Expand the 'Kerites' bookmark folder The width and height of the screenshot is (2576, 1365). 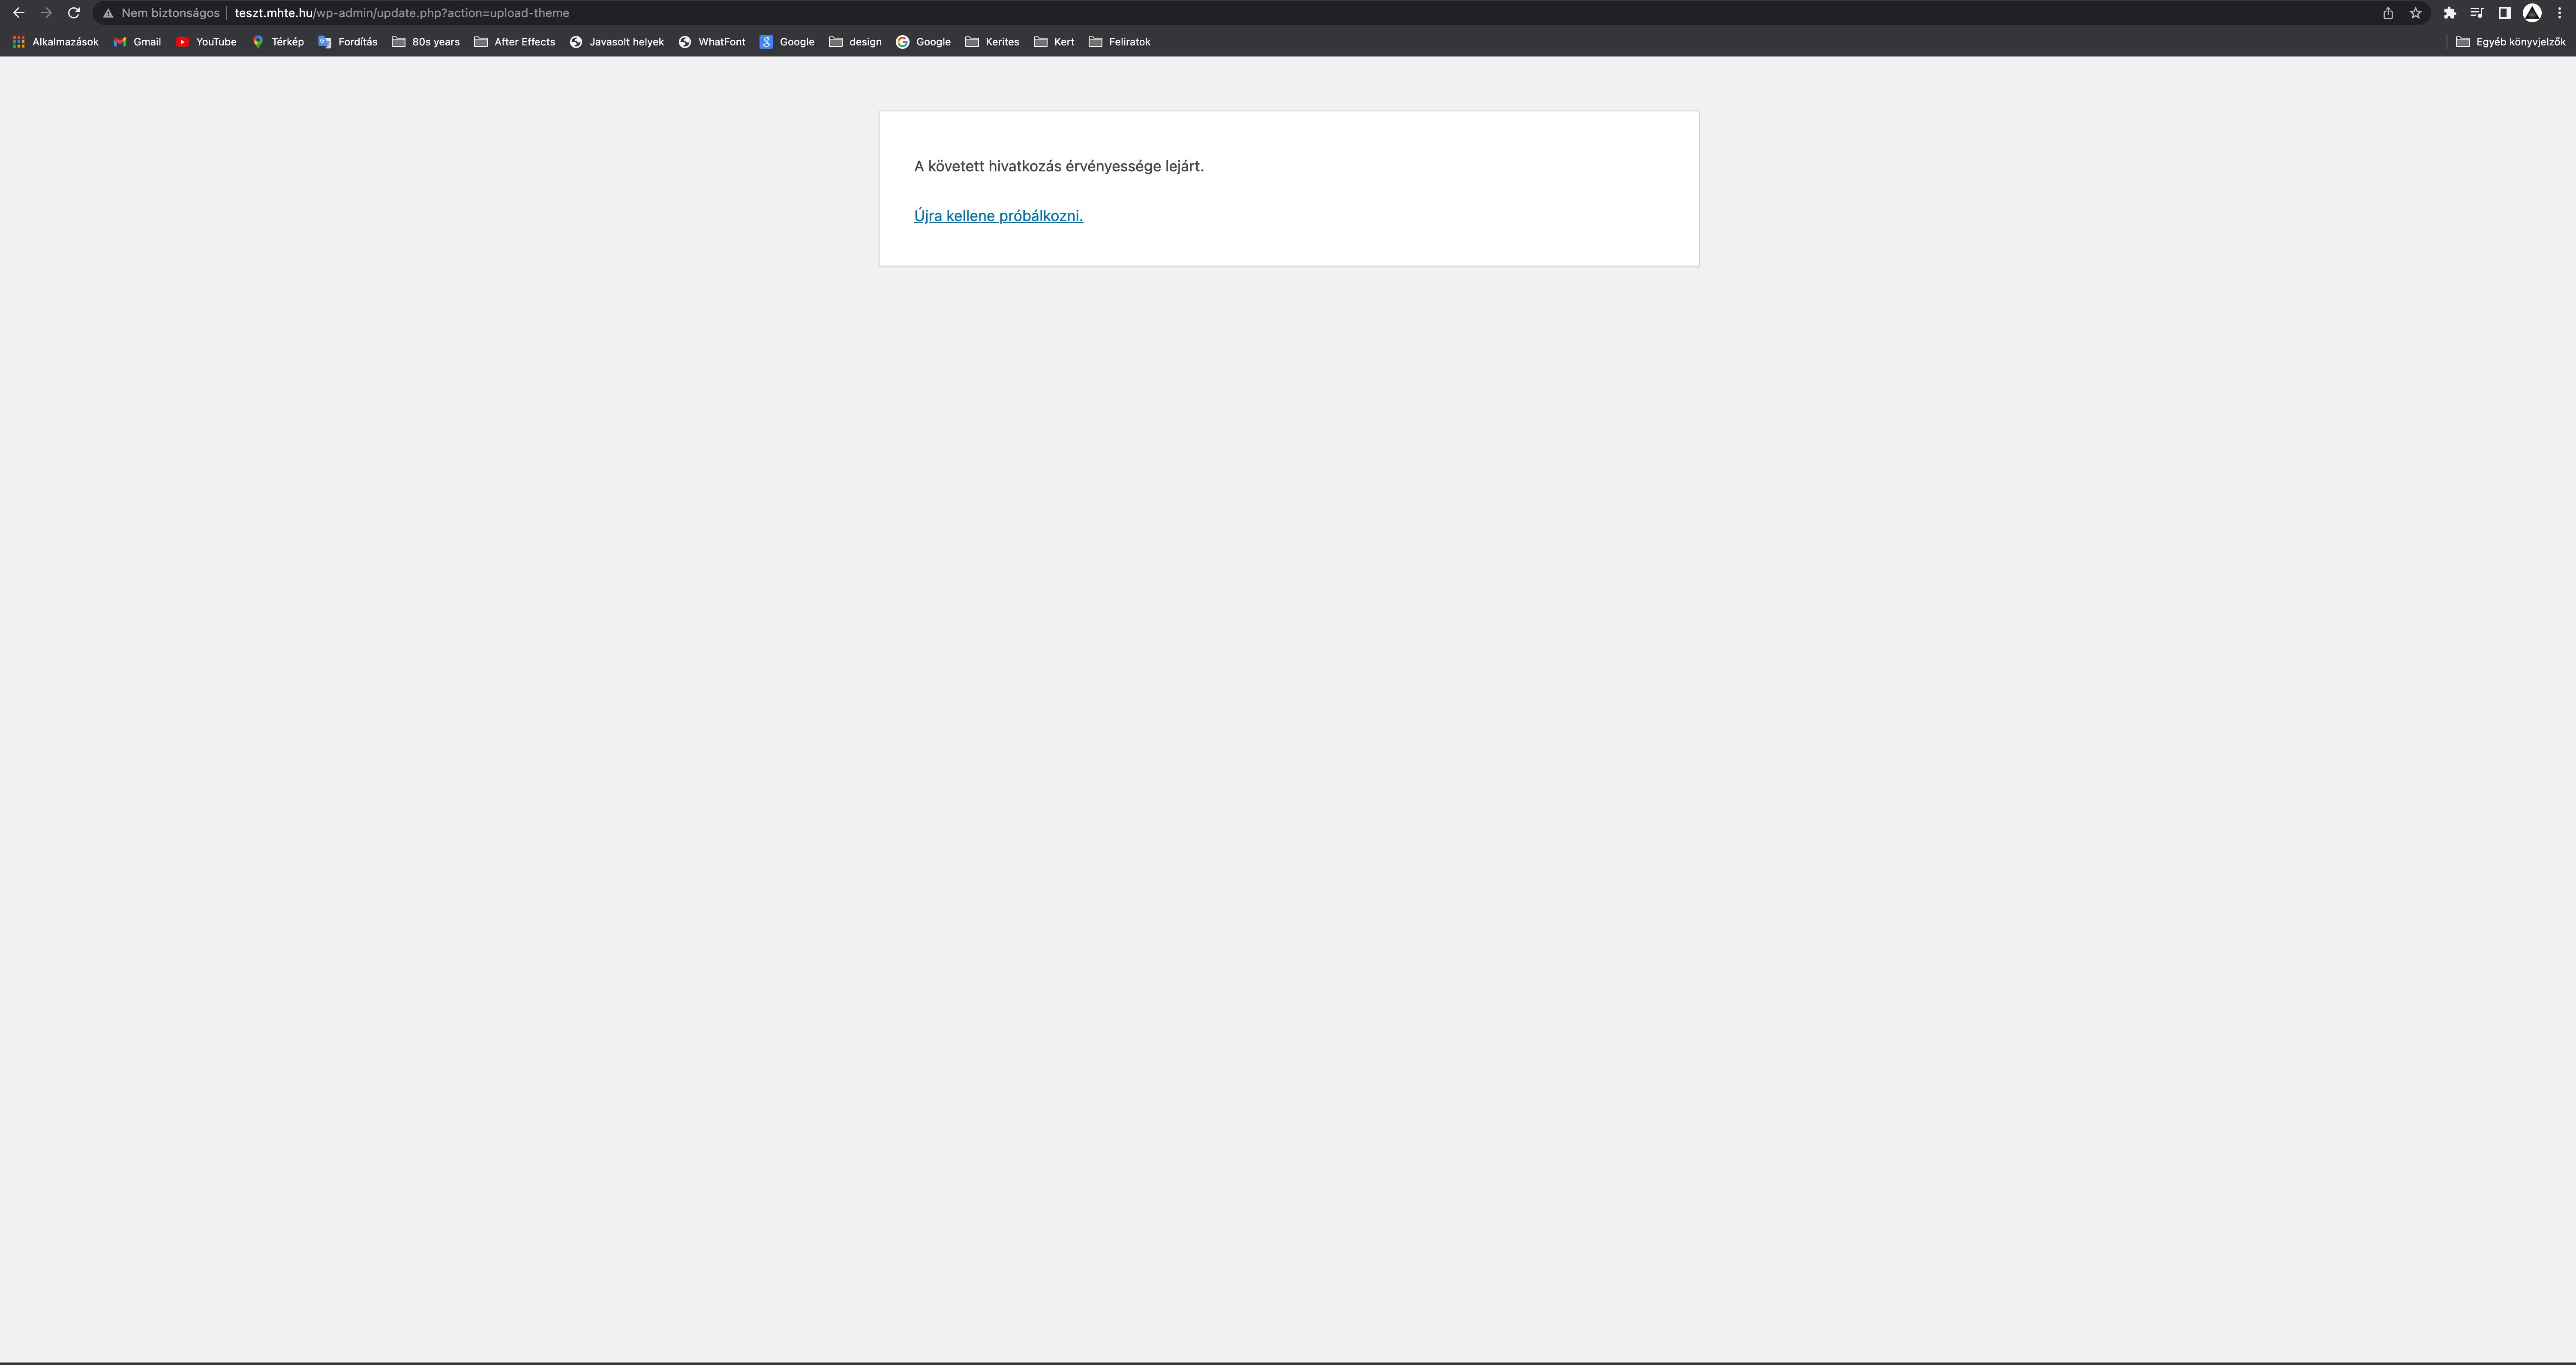991,42
